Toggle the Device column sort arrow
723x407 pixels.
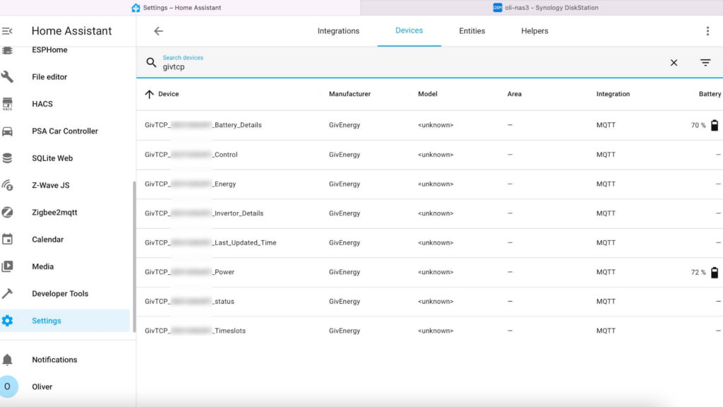[149, 94]
